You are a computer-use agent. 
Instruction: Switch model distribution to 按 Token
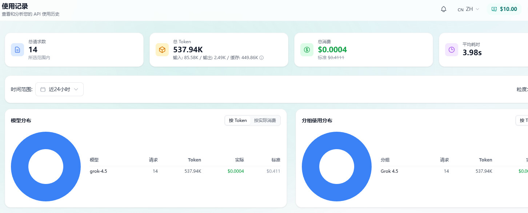[238, 120]
